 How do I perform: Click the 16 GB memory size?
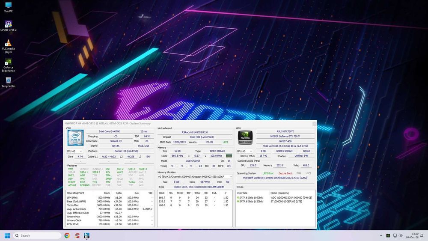178,151
